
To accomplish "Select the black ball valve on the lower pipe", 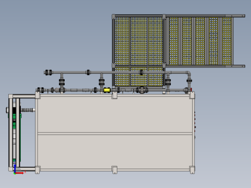I will pos(142,90).
